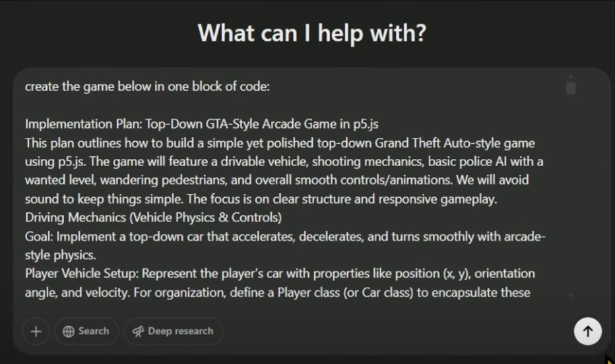This screenshot has width=615, height=364.
Task: Click the "Player Vehicle Setup:" text
Action: point(82,274)
